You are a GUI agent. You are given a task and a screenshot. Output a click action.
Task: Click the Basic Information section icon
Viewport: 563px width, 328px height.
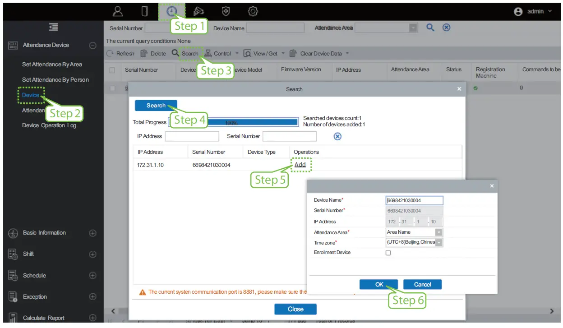(x=13, y=233)
